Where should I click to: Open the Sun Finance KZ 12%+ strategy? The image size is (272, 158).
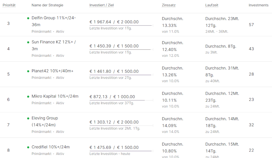tap(53, 45)
